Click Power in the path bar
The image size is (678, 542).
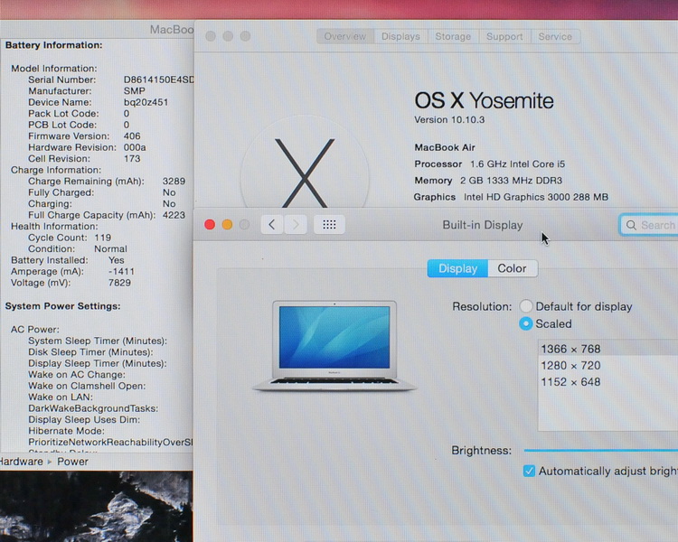point(72,462)
